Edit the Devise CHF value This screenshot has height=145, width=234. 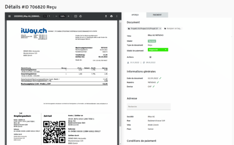154,86
